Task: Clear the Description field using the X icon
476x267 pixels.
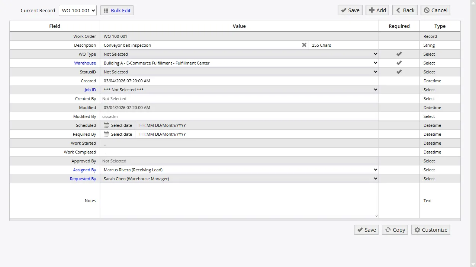Action: (304, 45)
